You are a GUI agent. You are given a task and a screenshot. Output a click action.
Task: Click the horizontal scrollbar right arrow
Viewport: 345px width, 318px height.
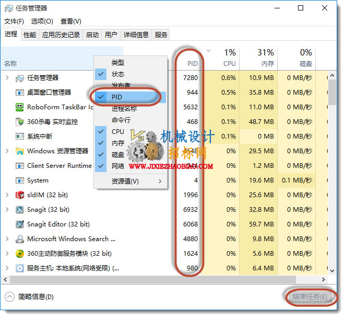click(323, 280)
